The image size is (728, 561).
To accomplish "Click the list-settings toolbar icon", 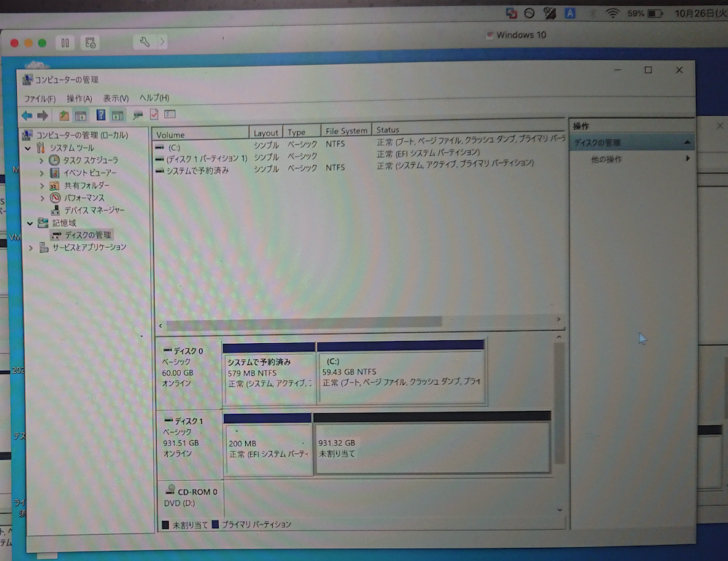I will (x=170, y=114).
